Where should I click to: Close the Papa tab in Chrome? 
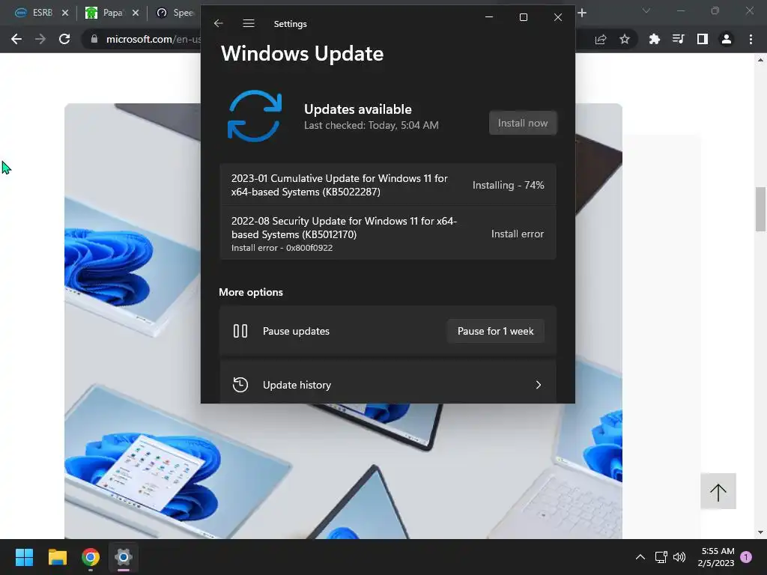(x=136, y=13)
